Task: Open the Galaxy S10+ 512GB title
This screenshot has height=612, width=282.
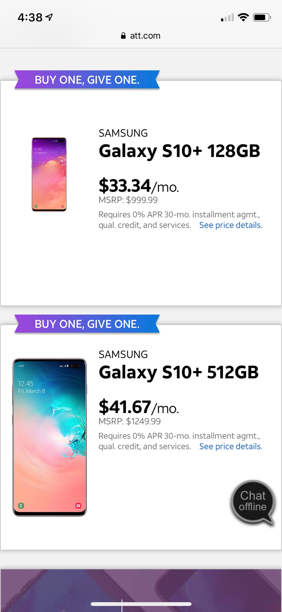Action: [x=179, y=372]
